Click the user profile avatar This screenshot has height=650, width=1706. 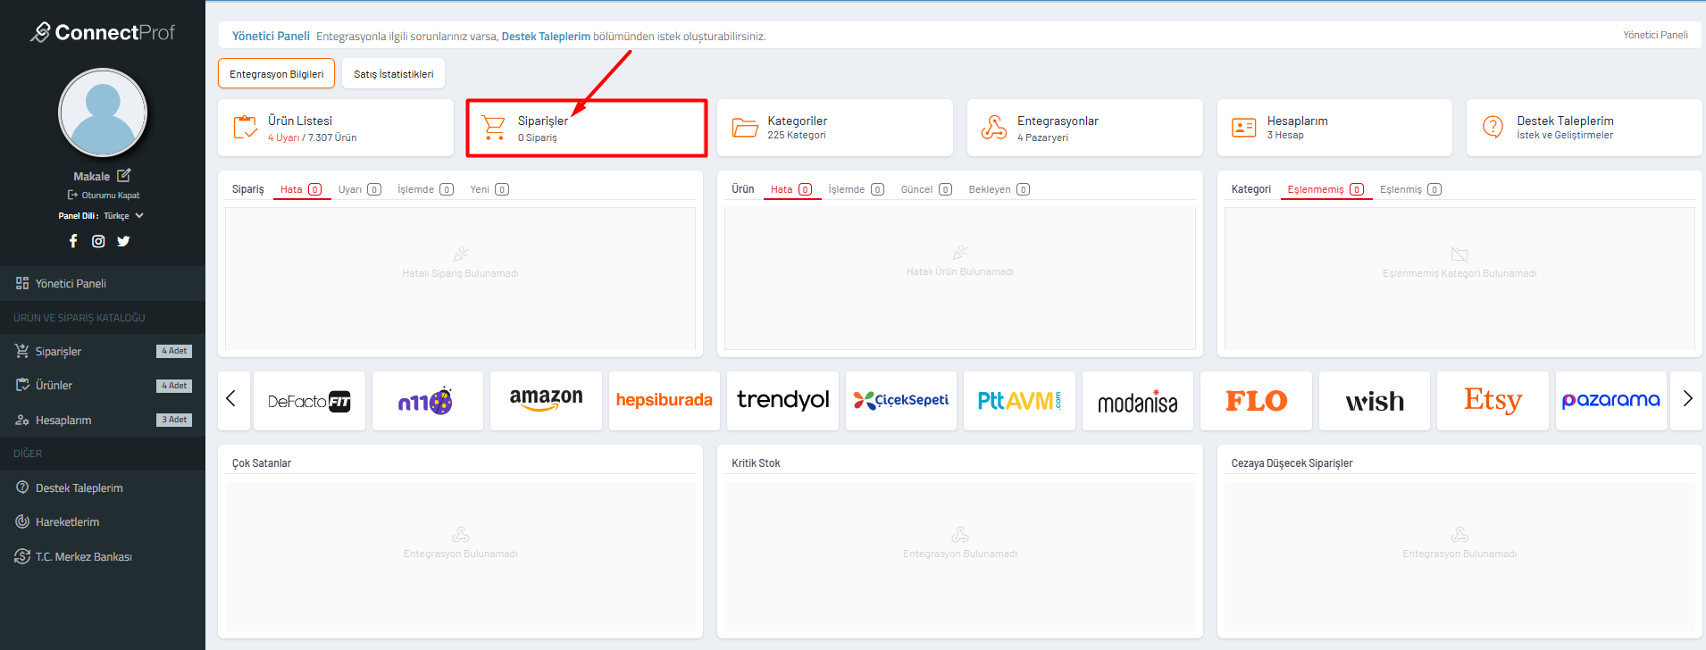tap(103, 113)
